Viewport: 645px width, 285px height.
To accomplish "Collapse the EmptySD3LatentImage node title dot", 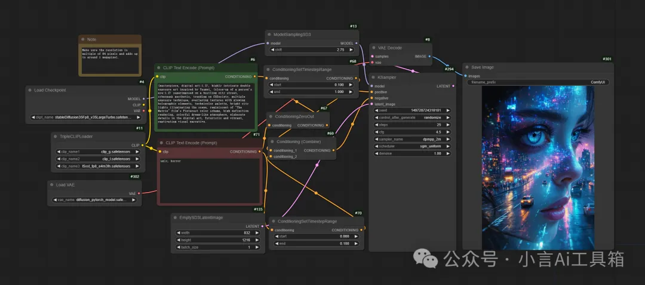I will pos(176,218).
